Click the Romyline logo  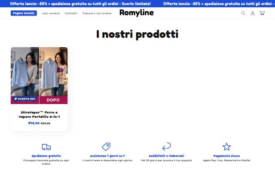[137, 13]
